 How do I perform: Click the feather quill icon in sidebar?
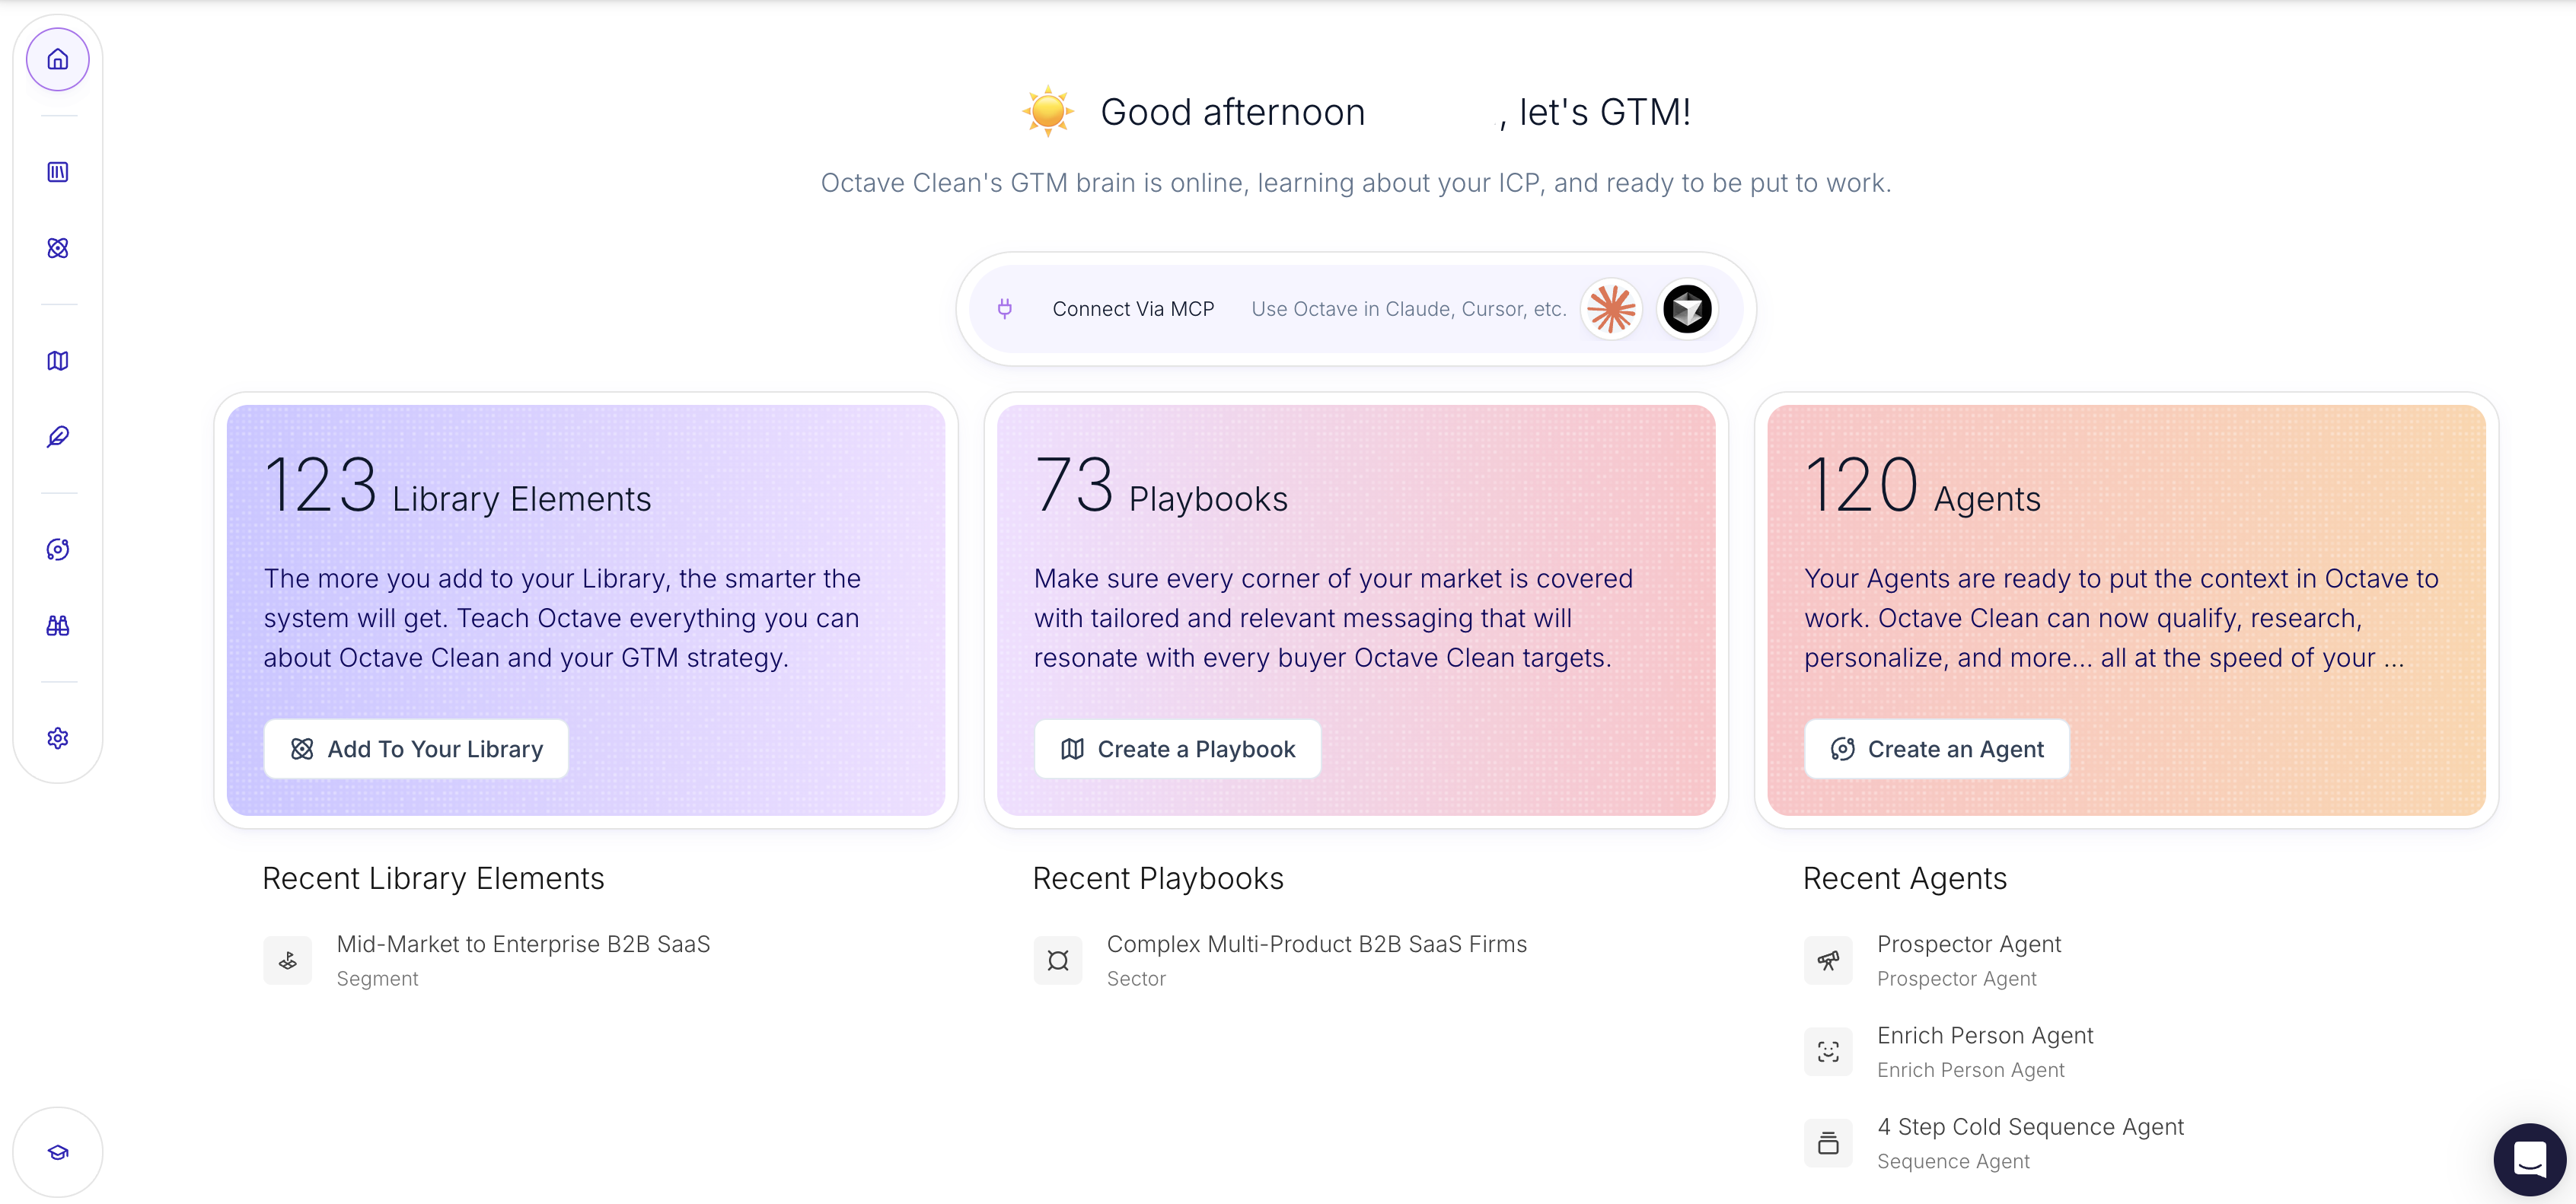point(58,437)
